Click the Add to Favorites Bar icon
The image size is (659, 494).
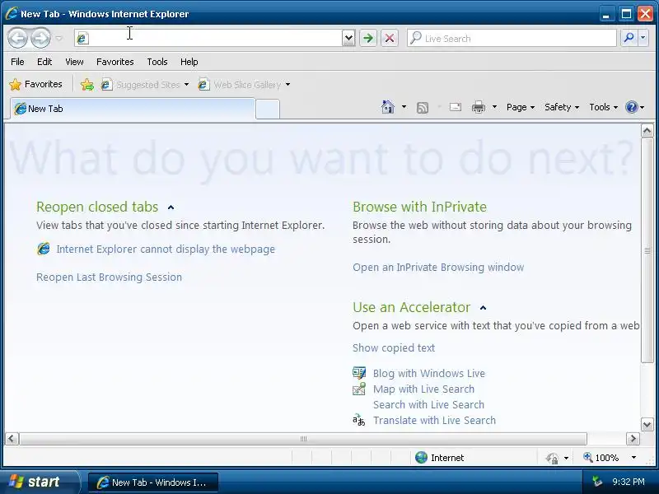pos(87,85)
